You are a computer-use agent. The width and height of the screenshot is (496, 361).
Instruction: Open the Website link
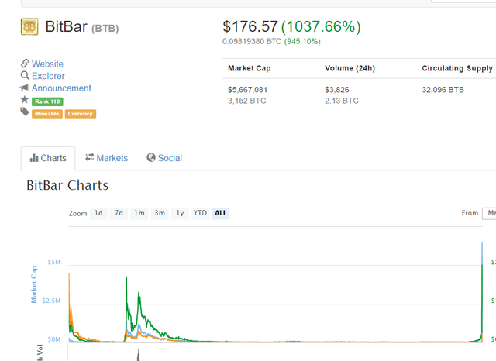coord(47,64)
